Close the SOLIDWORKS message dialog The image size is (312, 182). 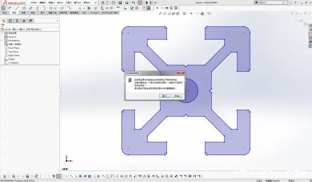click(x=181, y=73)
